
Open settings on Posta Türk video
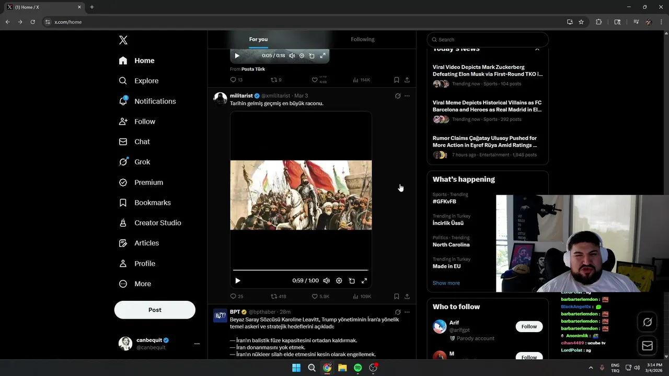pyautogui.click(x=302, y=56)
